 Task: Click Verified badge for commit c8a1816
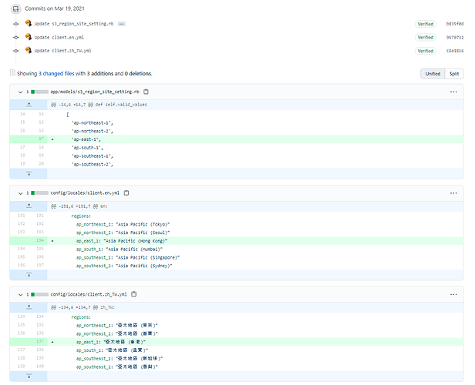[x=425, y=51]
